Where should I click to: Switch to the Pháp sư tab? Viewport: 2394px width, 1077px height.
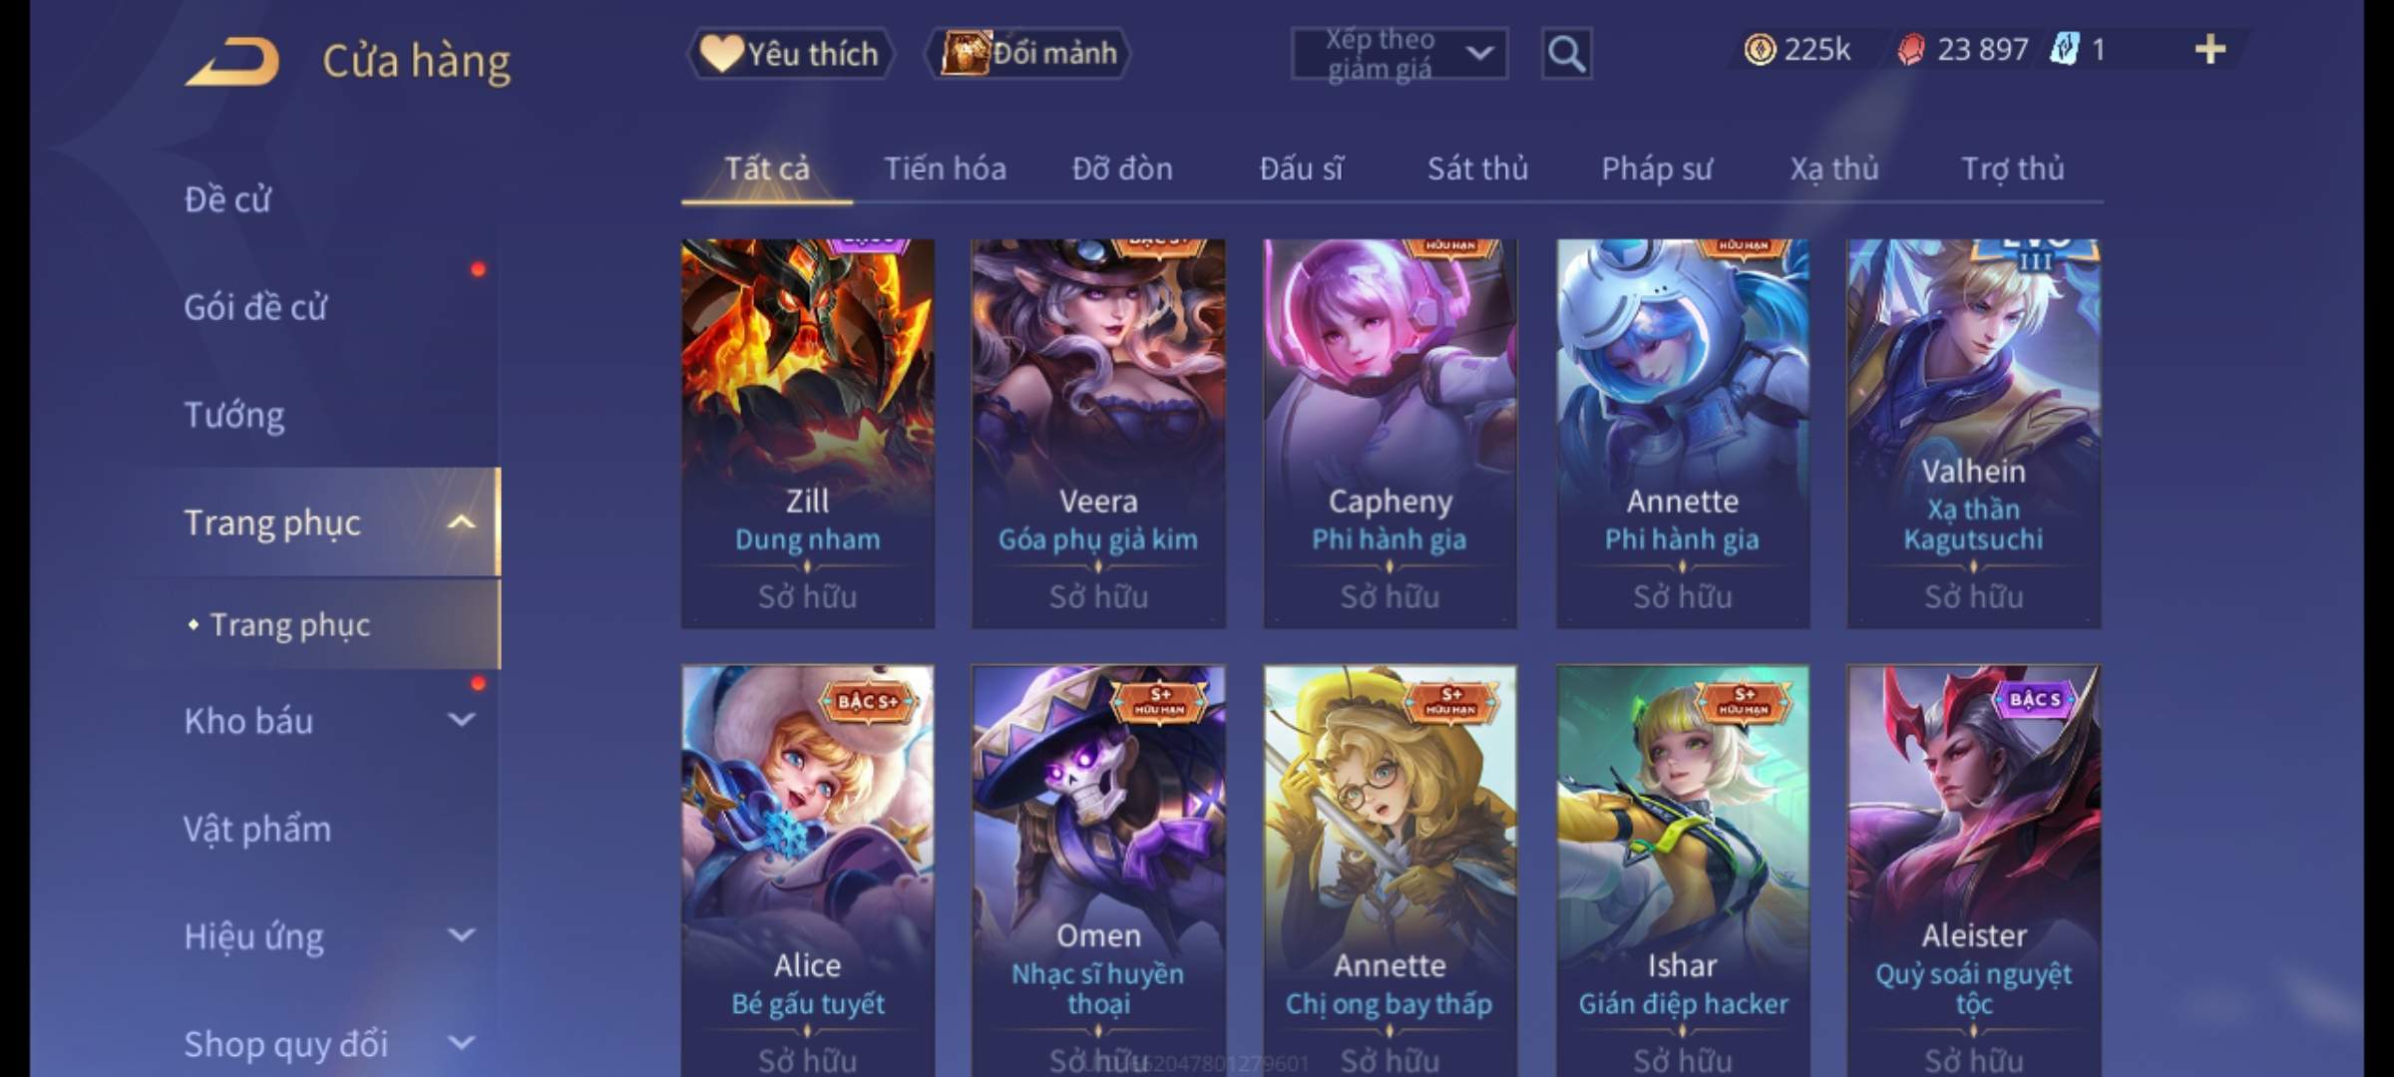pyautogui.click(x=1657, y=169)
